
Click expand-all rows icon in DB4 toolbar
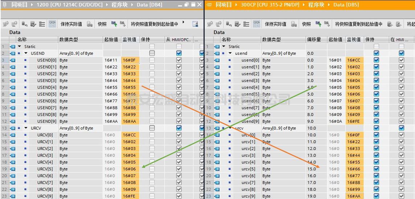point(42,24)
